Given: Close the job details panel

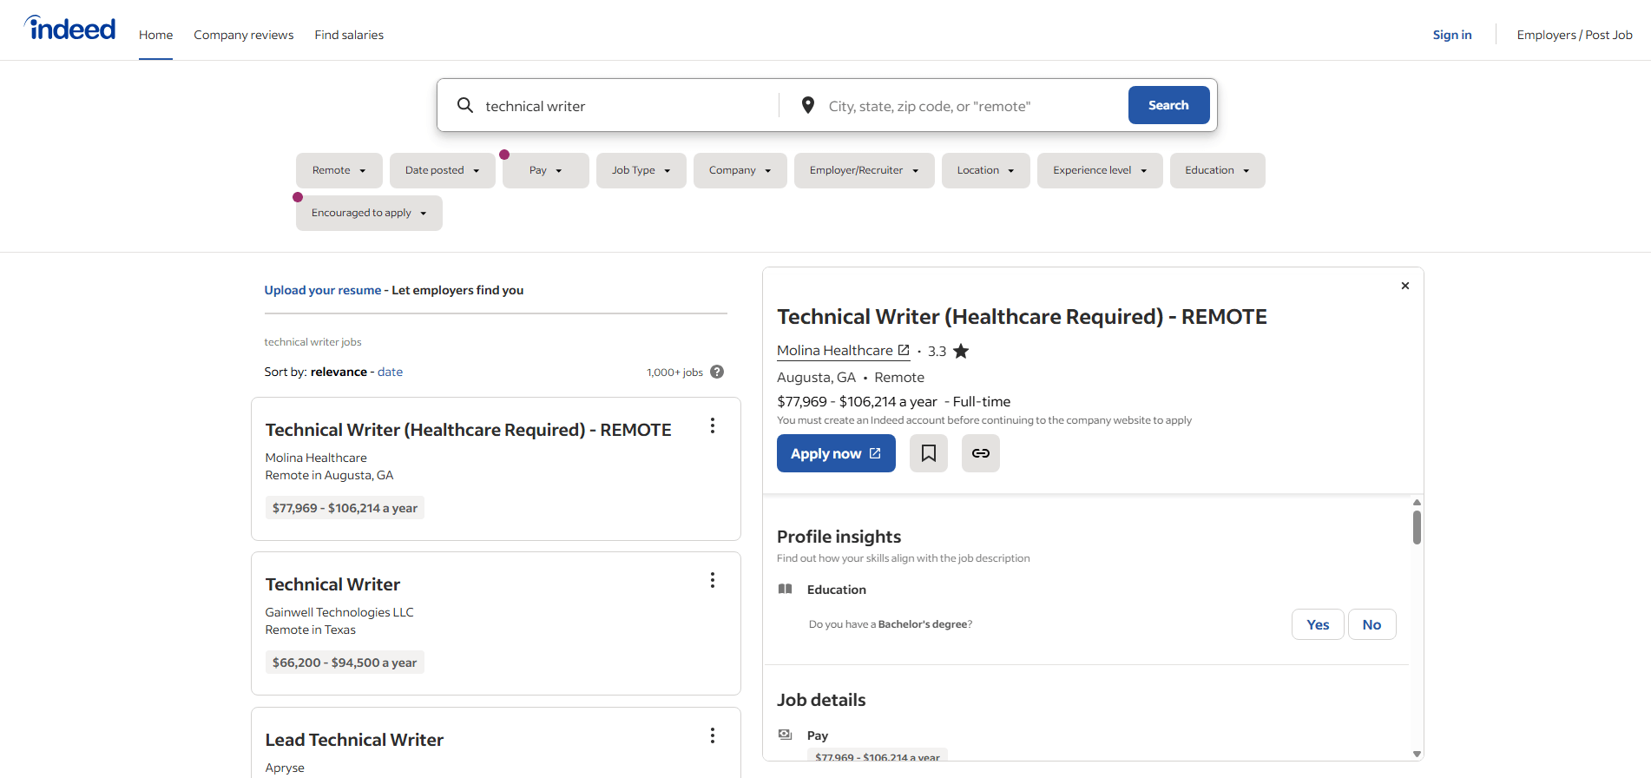Looking at the screenshot, I should (1405, 286).
